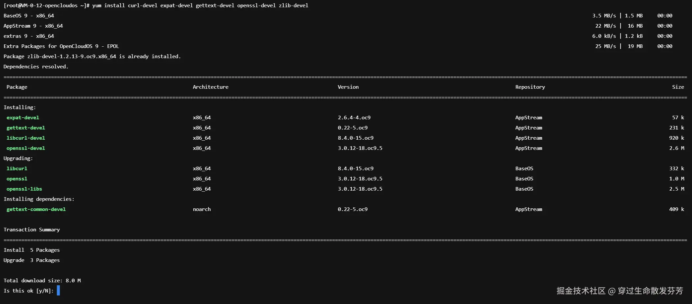Select the openssl package name under Upgrading
The width and height of the screenshot is (692, 304).
[x=17, y=179]
